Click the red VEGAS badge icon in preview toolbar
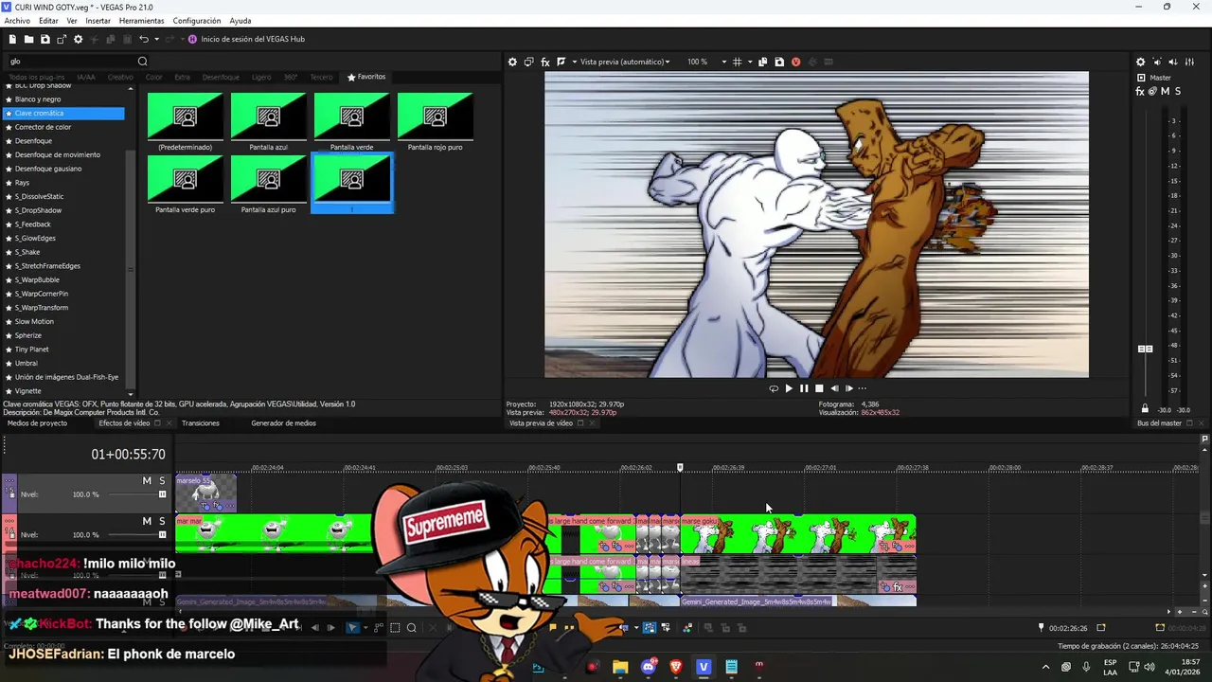This screenshot has width=1212, height=682. 795,62
